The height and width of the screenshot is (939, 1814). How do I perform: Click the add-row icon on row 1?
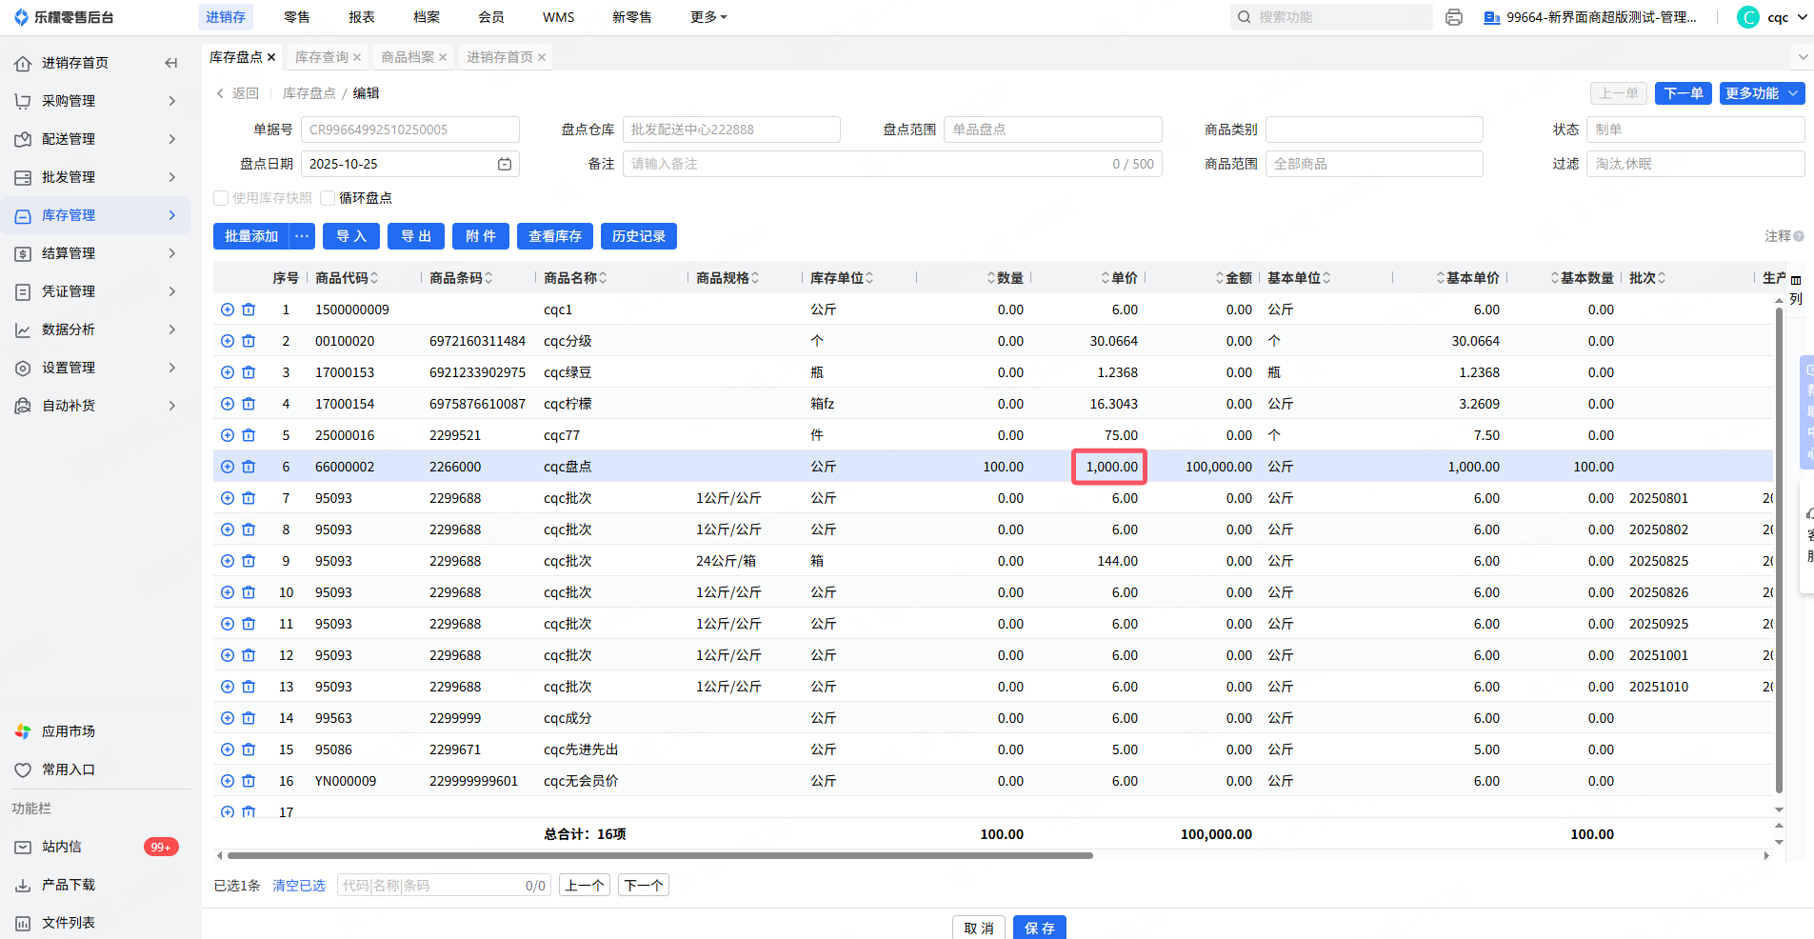[228, 310]
